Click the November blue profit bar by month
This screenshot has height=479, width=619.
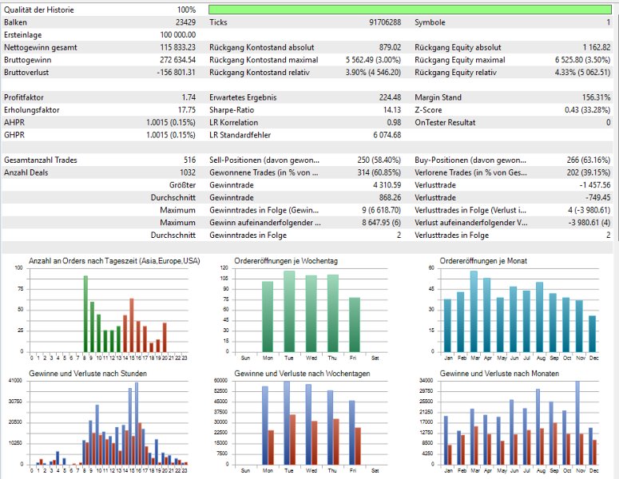point(577,422)
